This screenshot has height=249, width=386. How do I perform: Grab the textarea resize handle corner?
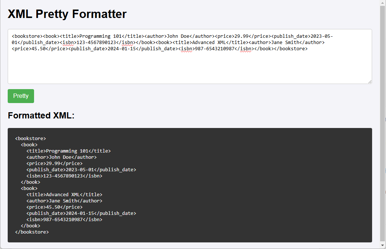click(370, 82)
